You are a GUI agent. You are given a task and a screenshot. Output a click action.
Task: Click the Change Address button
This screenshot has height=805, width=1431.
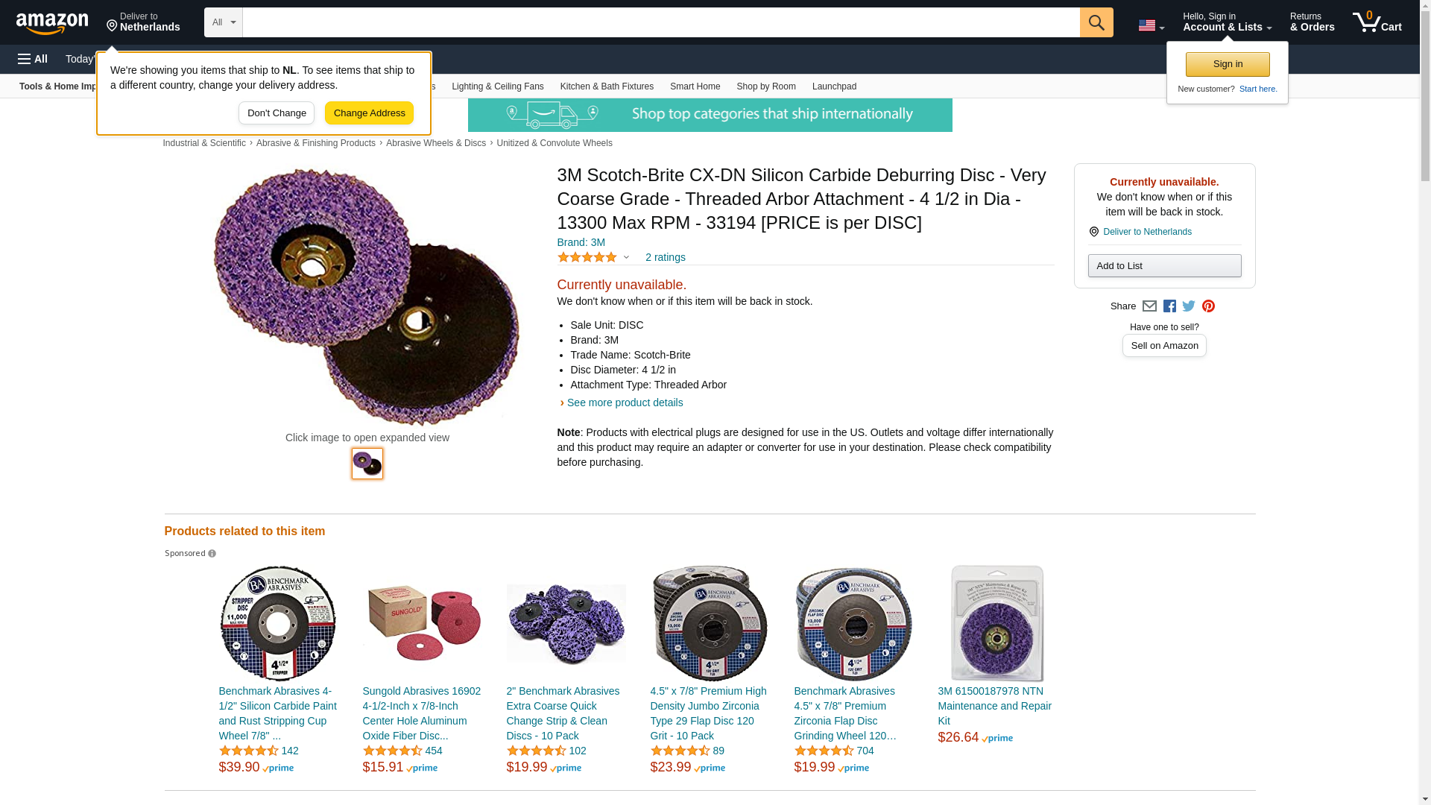click(x=369, y=113)
